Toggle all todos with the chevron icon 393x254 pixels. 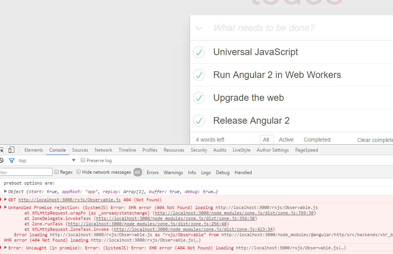199,28
